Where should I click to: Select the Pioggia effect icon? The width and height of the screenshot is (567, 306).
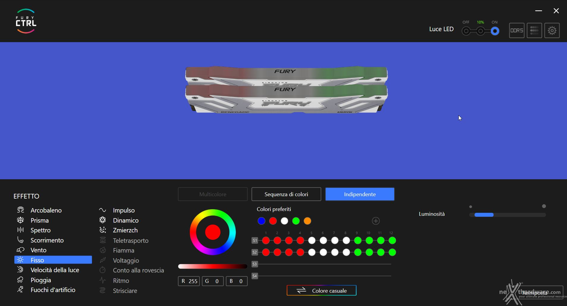[x=20, y=280]
